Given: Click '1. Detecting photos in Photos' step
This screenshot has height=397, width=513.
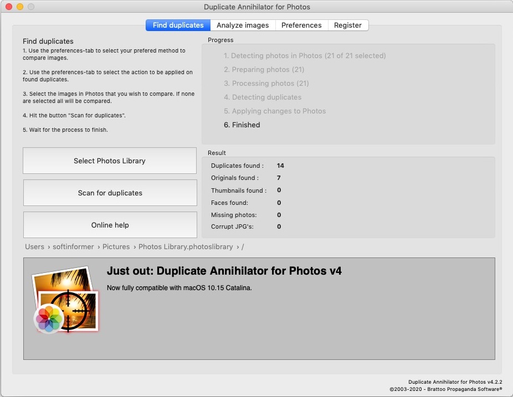Looking at the screenshot, I should coord(305,55).
